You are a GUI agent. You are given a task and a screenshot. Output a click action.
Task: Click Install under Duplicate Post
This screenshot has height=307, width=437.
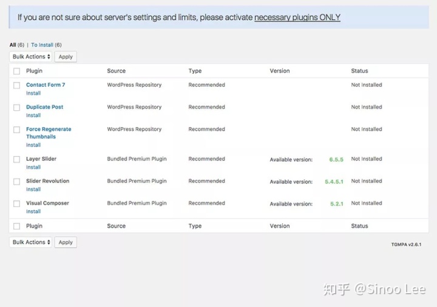33,116
